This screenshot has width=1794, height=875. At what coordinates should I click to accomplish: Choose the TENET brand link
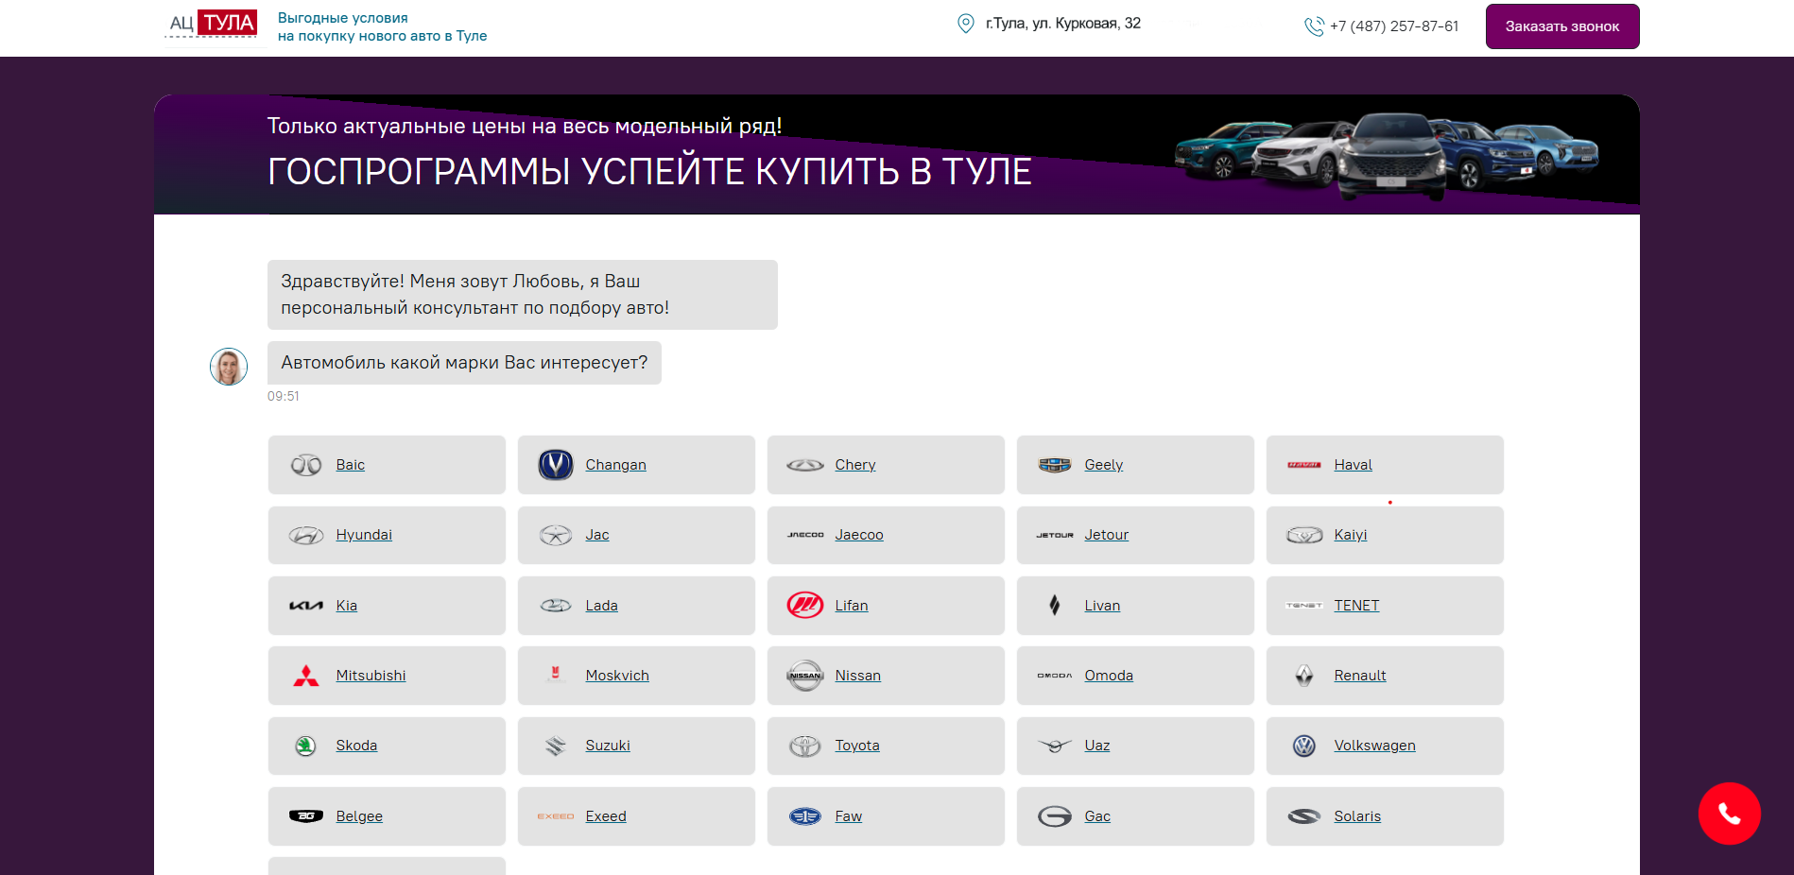1357,606
